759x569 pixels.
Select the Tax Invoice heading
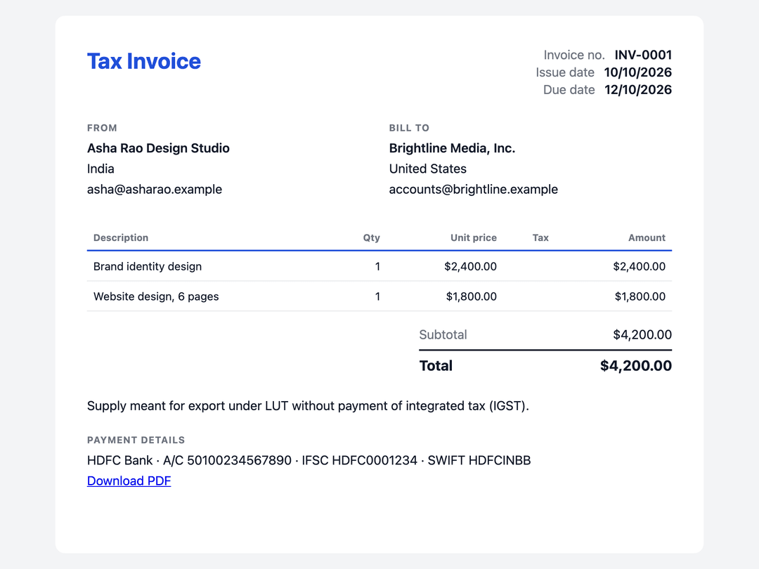click(144, 61)
